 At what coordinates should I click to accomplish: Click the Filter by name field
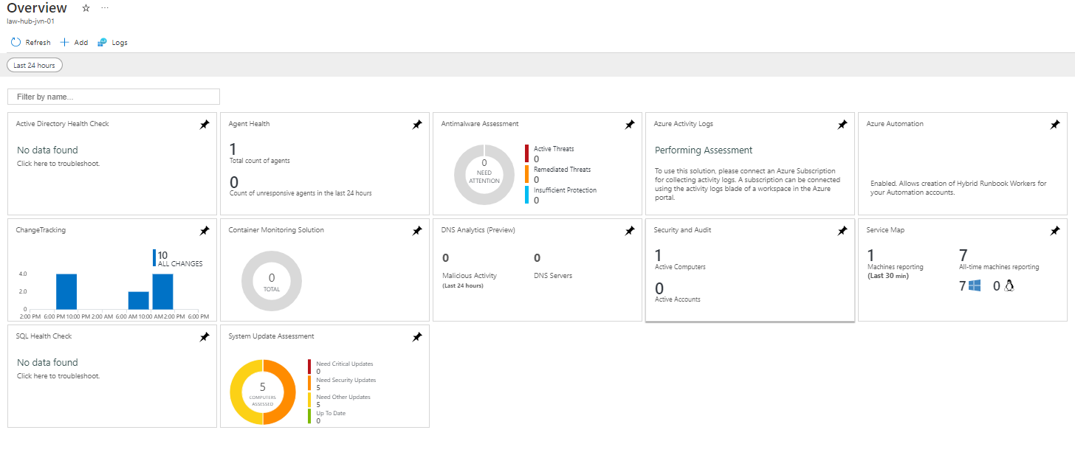tap(113, 97)
